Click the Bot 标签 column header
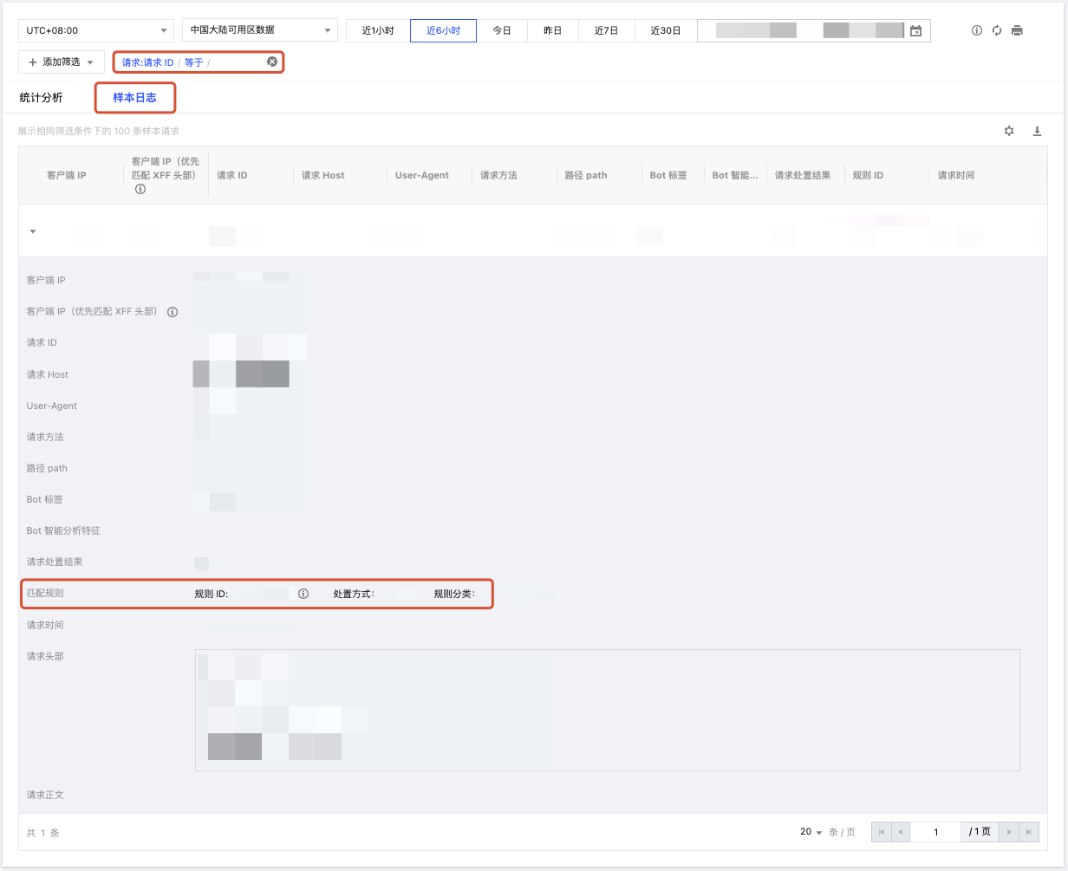Image resolution: width=1068 pixels, height=871 pixels. pos(668,175)
